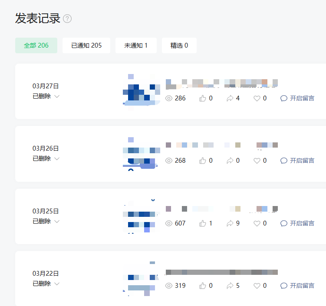Open the blurred article title for 03月22日
Viewport: 326px width, 306px height.
click(x=222, y=272)
